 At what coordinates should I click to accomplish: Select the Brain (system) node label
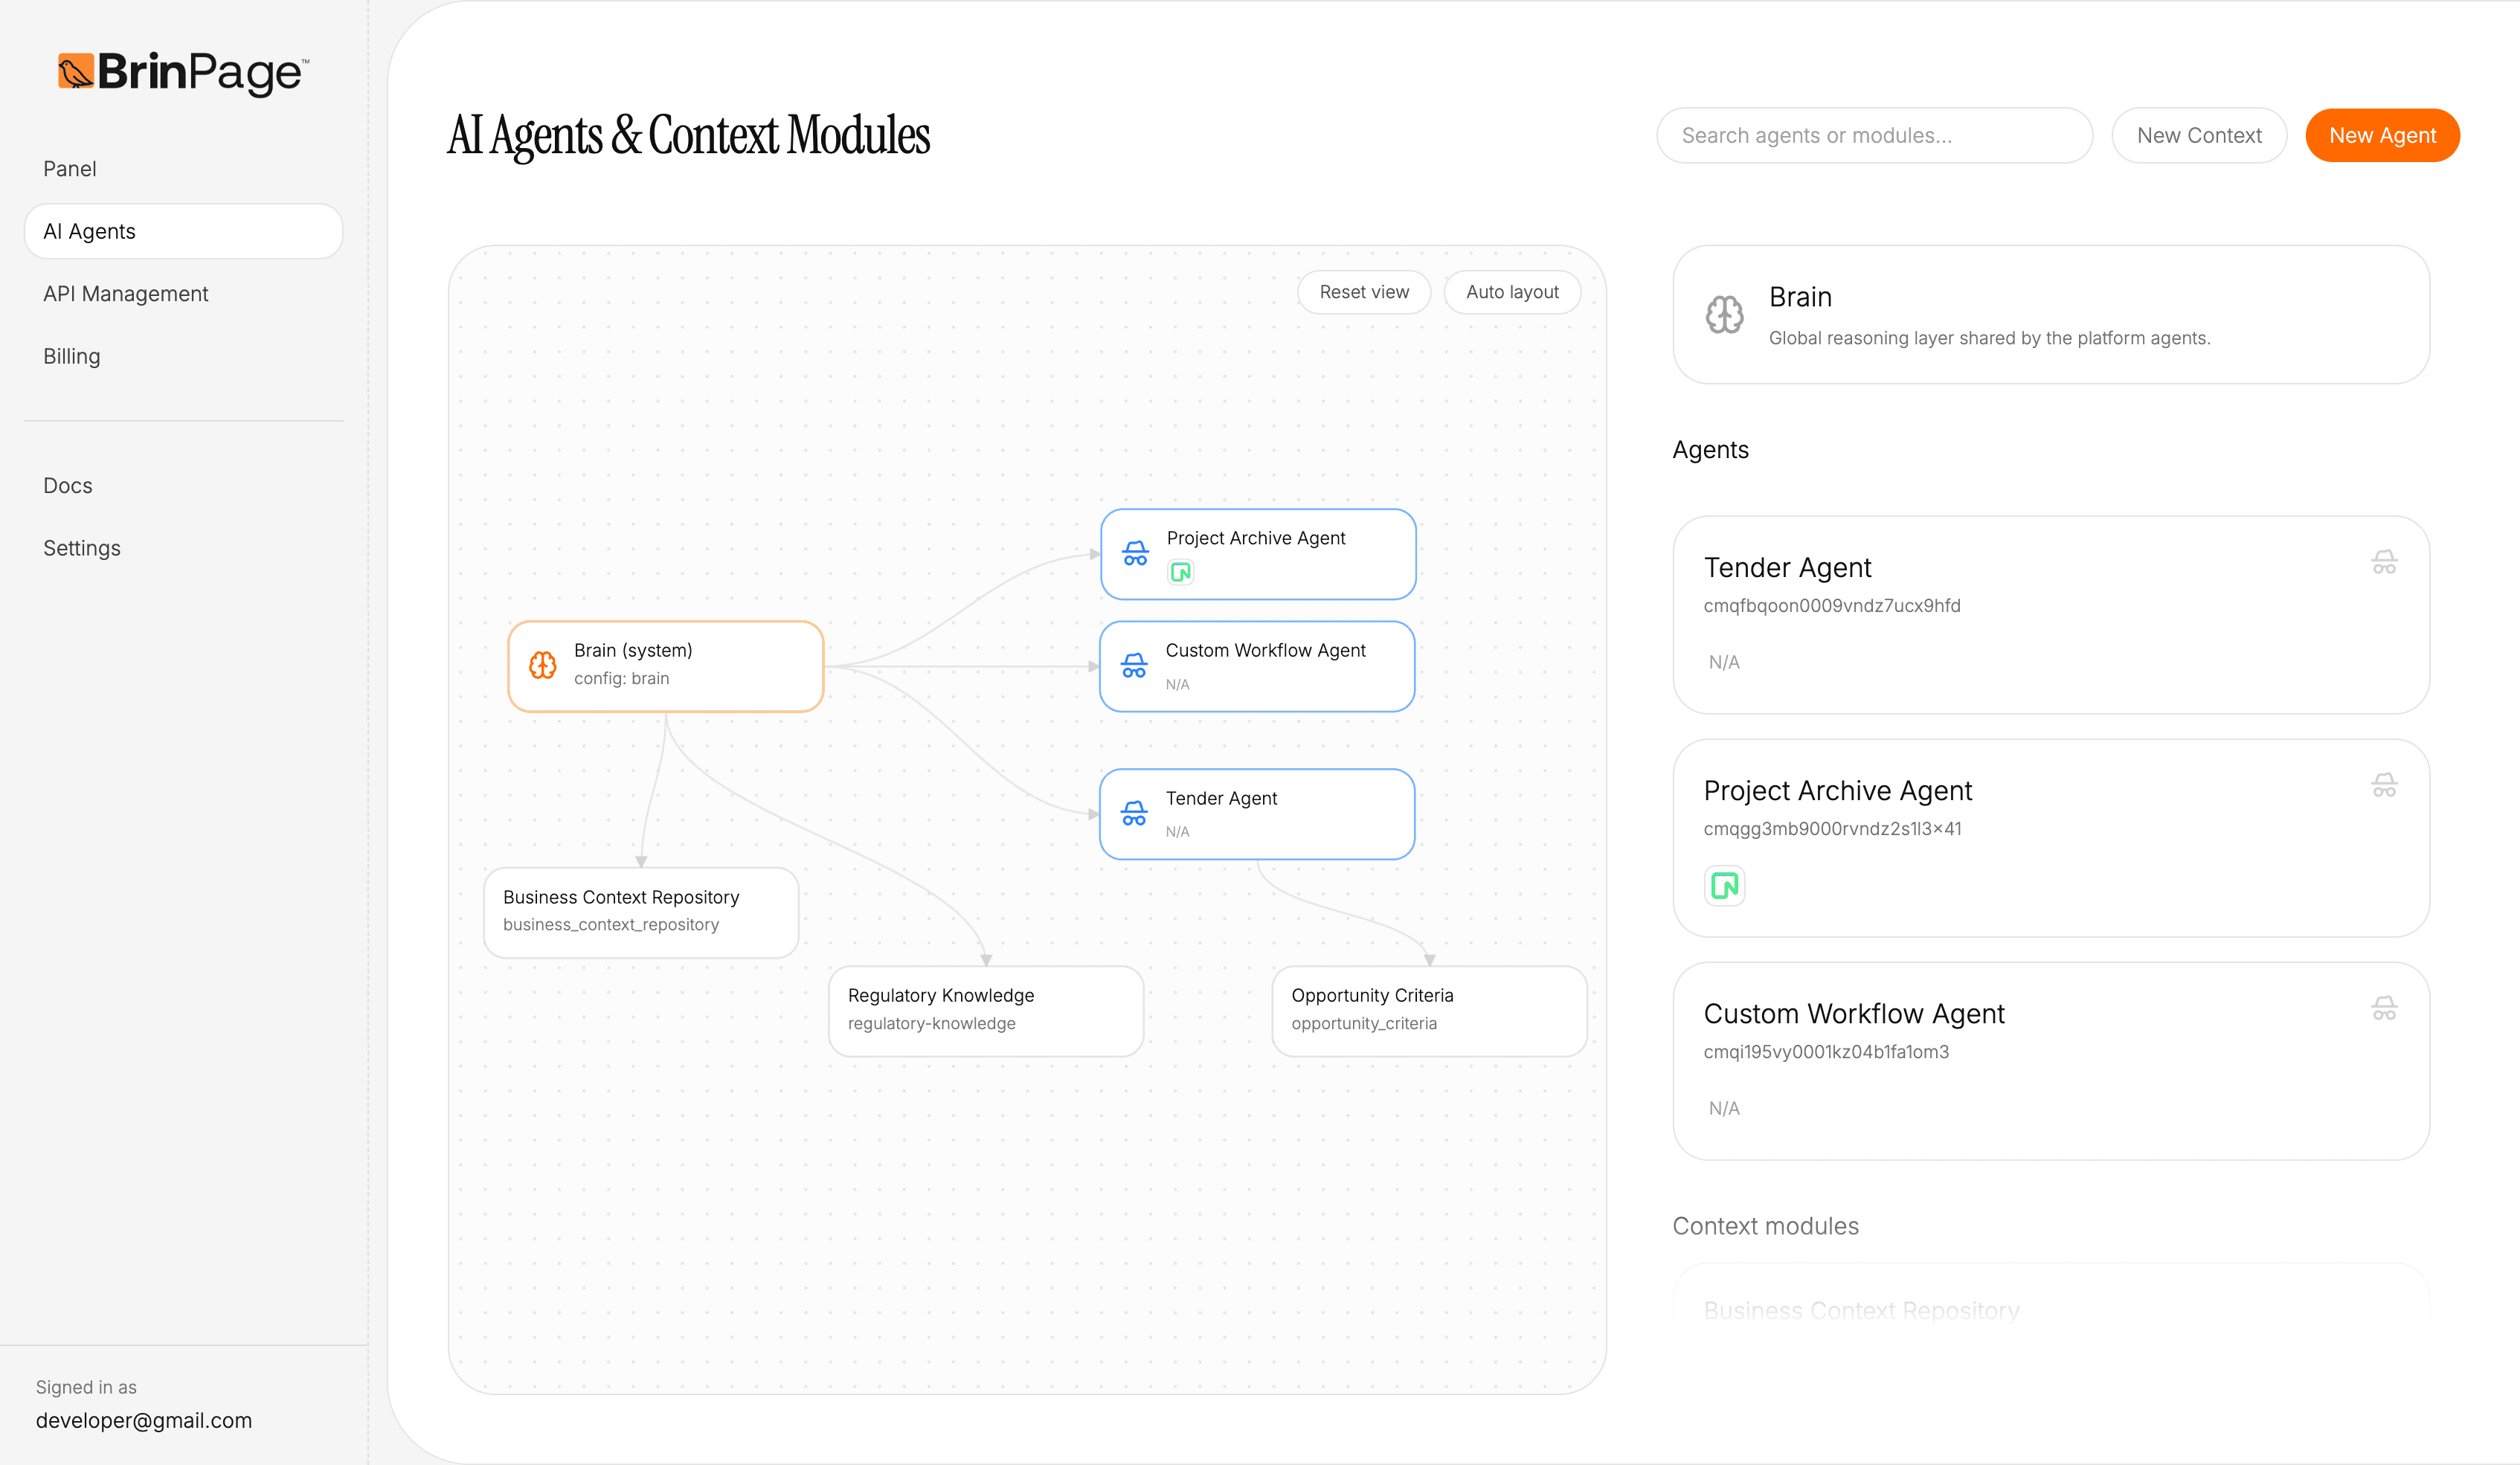point(633,650)
